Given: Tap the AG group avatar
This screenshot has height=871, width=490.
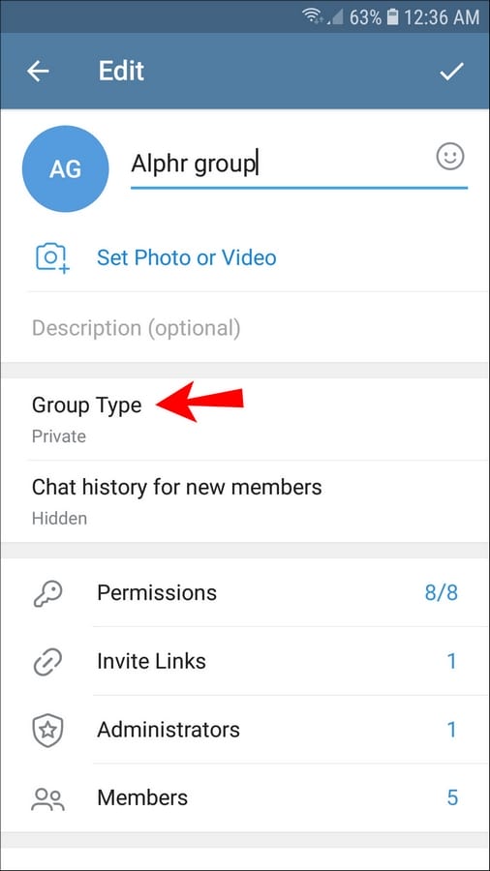Looking at the screenshot, I should pyautogui.click(x=66, y=168).
